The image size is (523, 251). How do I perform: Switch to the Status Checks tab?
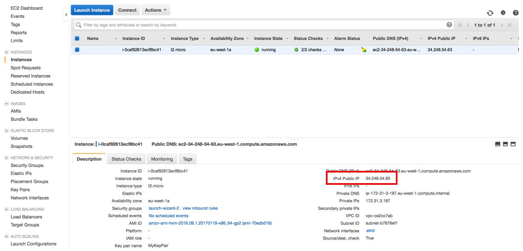126,159
